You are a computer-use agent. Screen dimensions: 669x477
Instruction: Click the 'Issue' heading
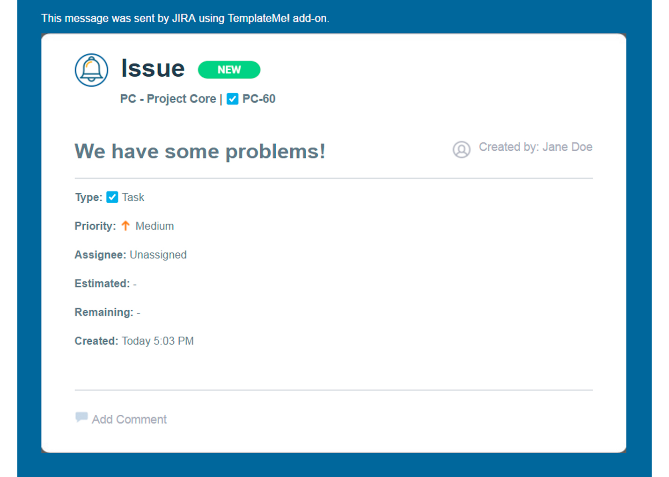coord(153,68)
